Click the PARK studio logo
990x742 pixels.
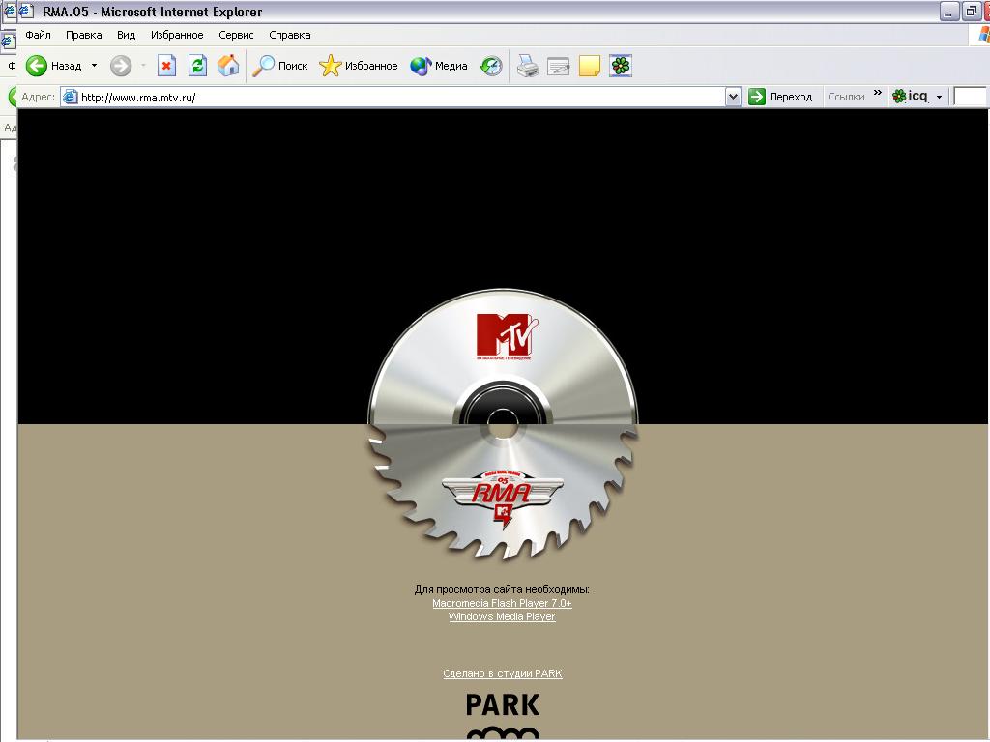503,715
